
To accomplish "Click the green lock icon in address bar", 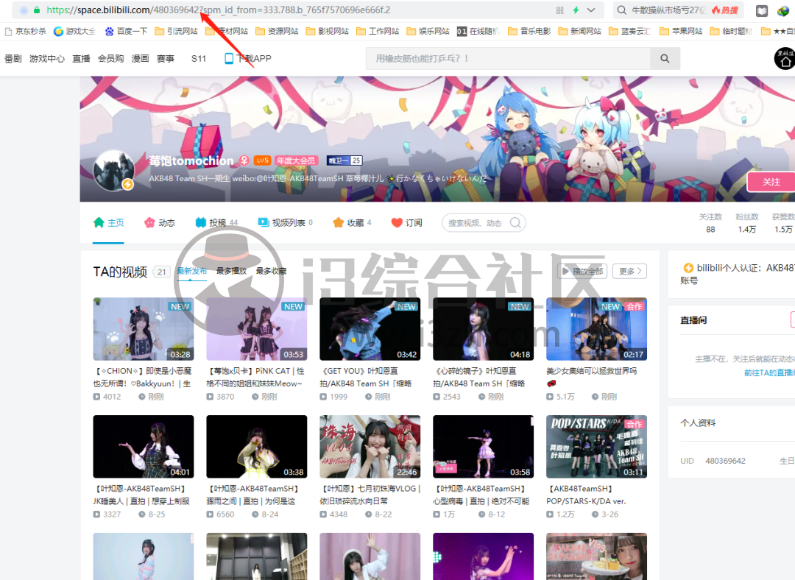I will (37, 10).
